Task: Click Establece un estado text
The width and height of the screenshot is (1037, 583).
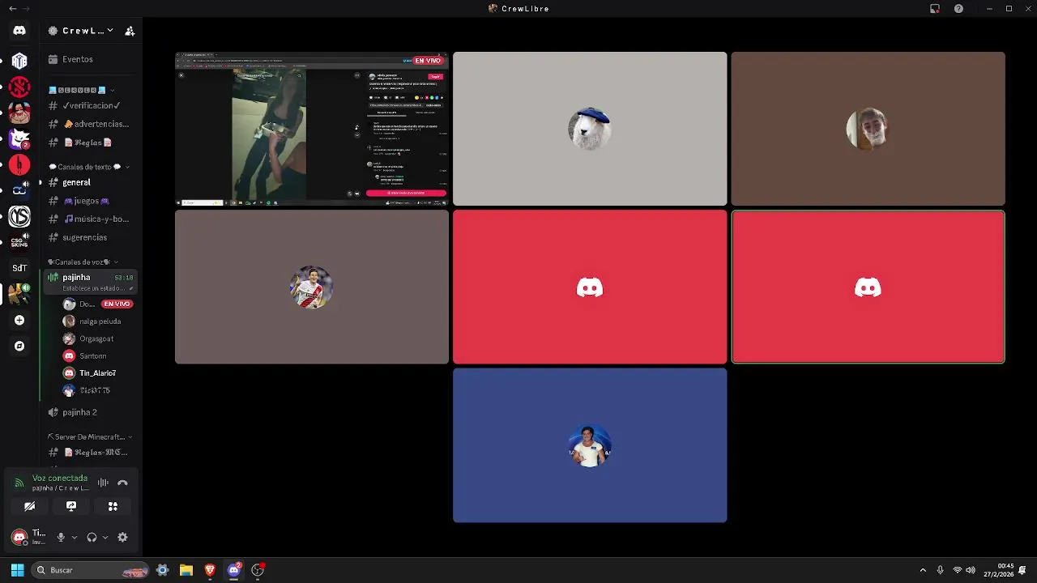Action: tap(94, 288)
